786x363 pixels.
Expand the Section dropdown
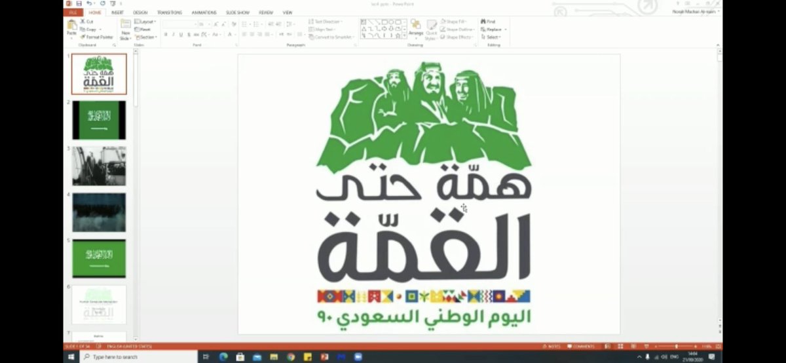pyautogui.click(x=145, y=37)
